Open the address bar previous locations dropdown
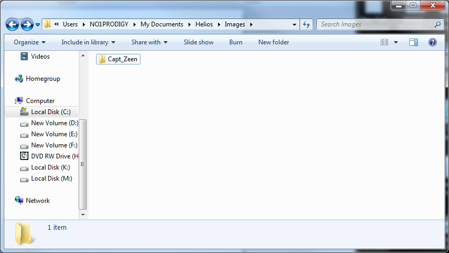Image resolution: width=449 pixels, height=253 pixels. (x=294, y=25)
